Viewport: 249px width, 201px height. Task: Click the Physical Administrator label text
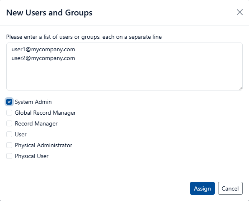pyautogui.click(x=43, y=145)
